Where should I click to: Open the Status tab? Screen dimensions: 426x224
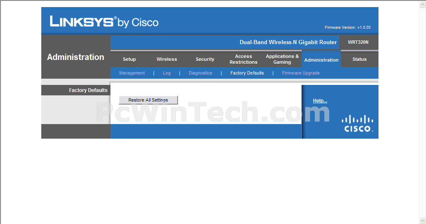pos(359,59)
